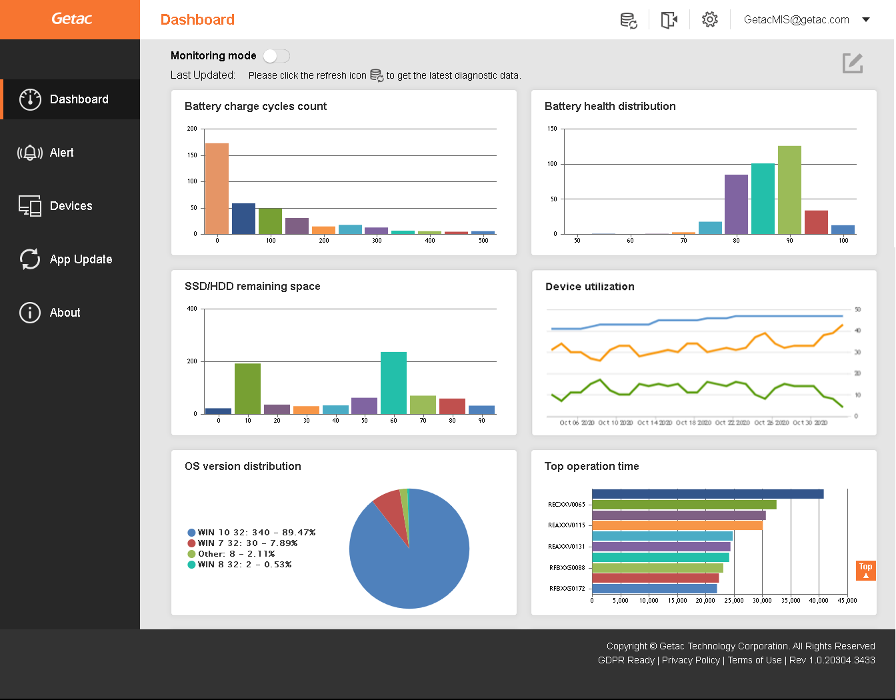The height and width of the screenshot is (700, 896).
Task: Click the Device utilization title
Action: pyautogui.click(x=590, y=287)
